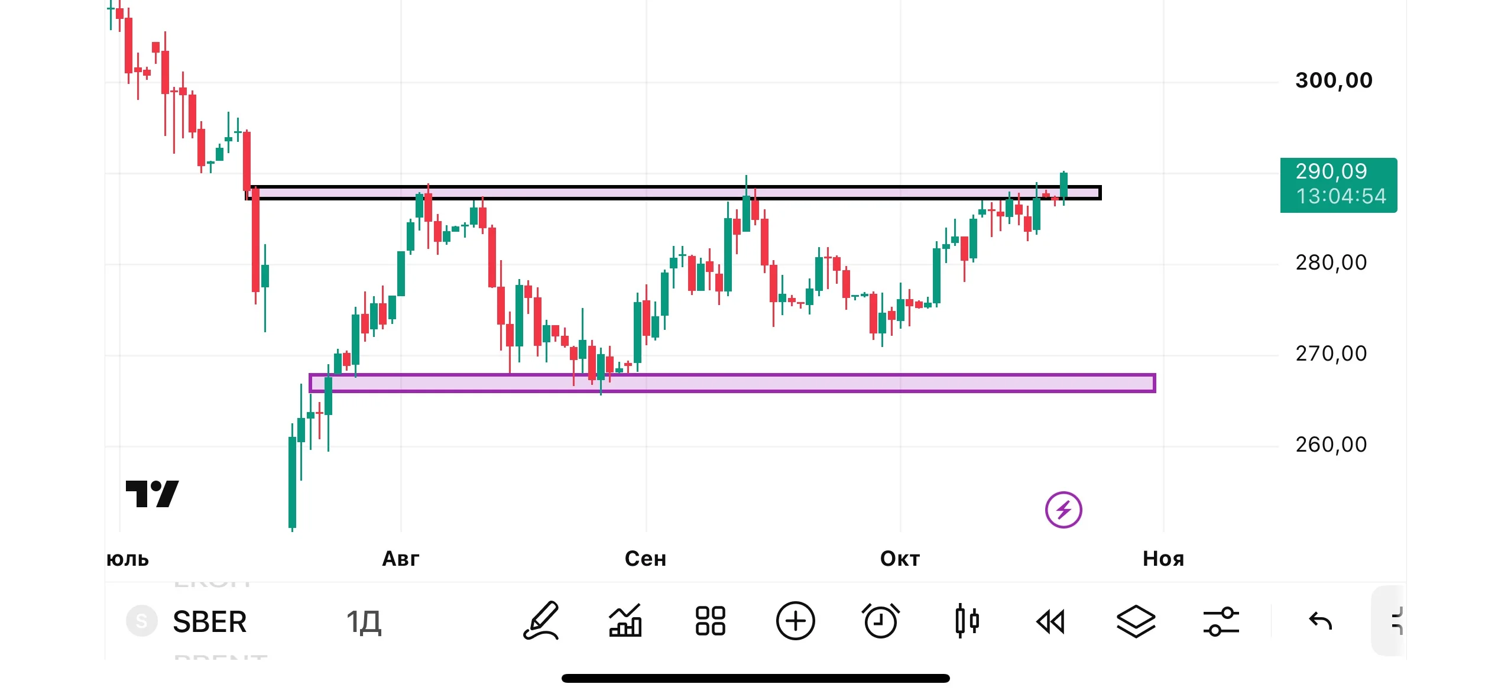Open SBER symbol search
Viewport: 1511px width, 697px height.
click(209, 621)
